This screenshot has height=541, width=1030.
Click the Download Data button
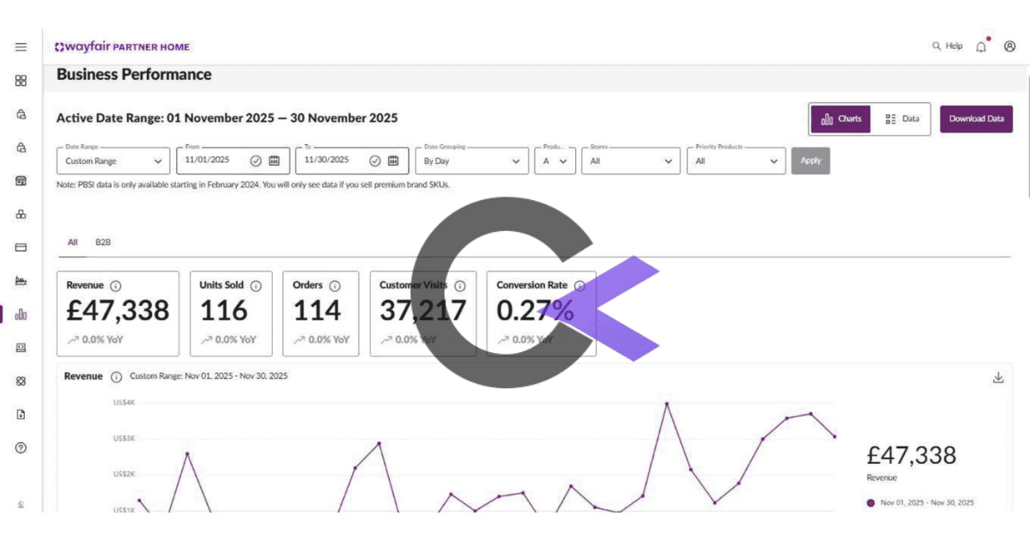point(976,119)
